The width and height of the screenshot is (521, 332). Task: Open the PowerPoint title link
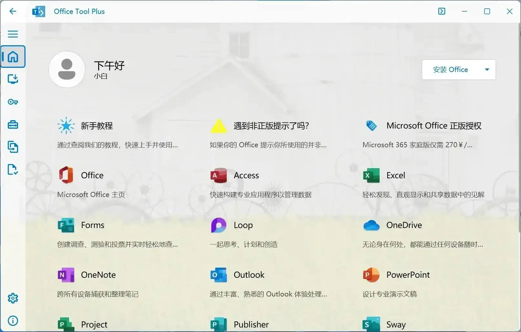point(408,275)
